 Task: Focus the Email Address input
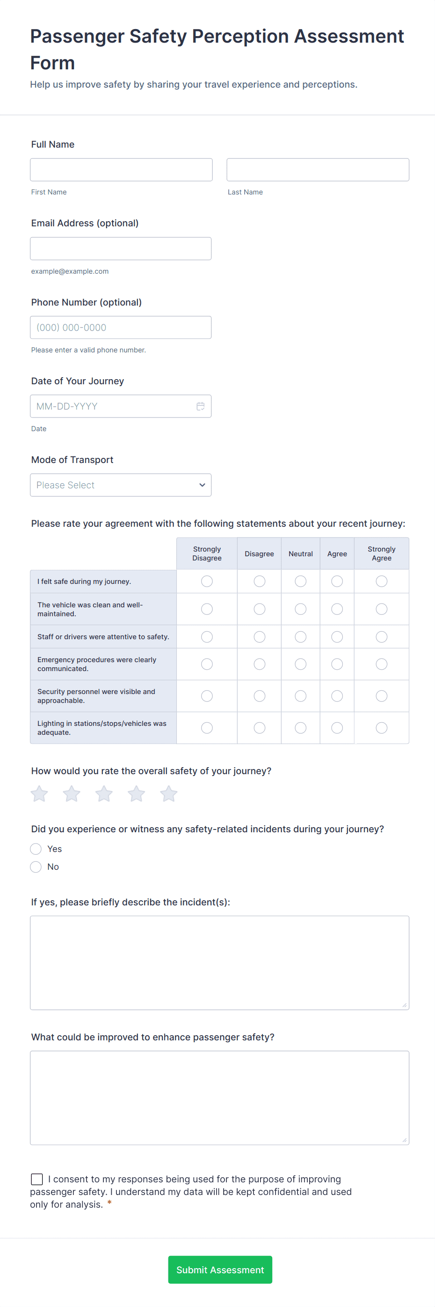(121, 249)
